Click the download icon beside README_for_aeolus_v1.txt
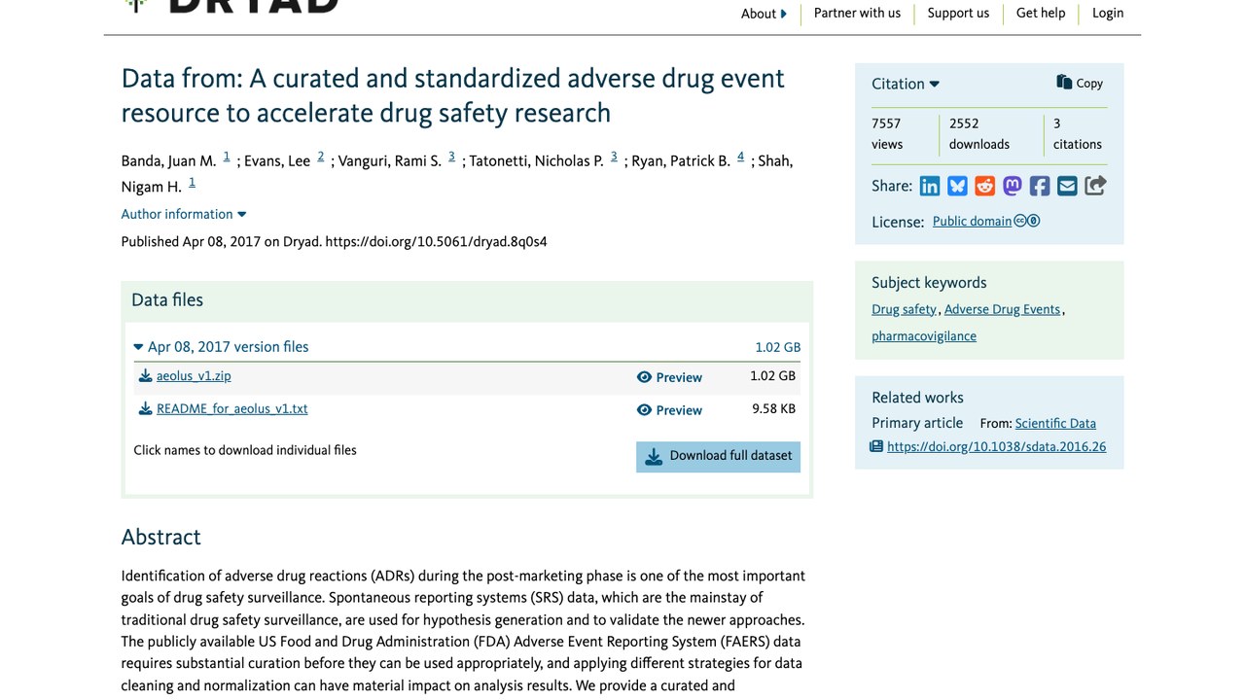 tap(145, 409)
